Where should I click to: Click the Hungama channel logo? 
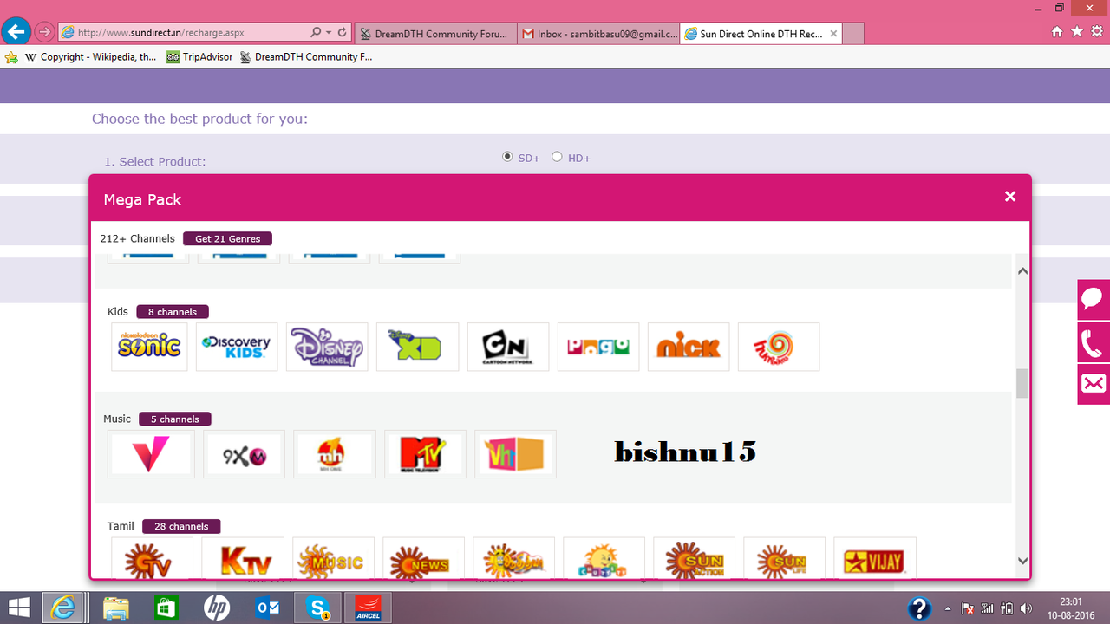779,347
